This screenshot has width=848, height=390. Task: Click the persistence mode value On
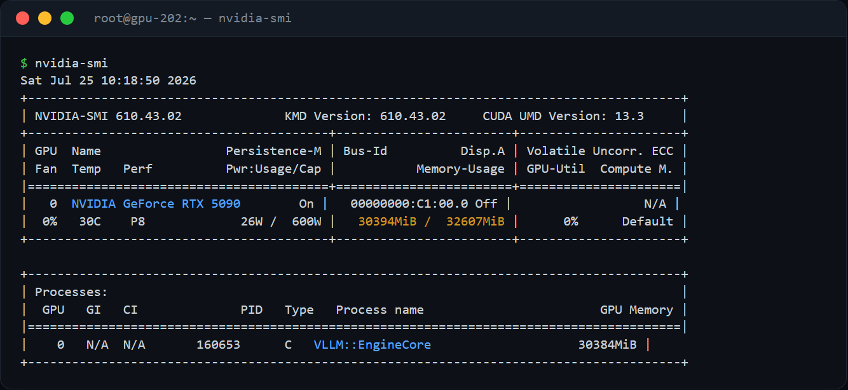click(x=306, y=204)
